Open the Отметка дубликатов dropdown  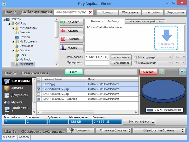pyautogui.click(x=113, y=130)
